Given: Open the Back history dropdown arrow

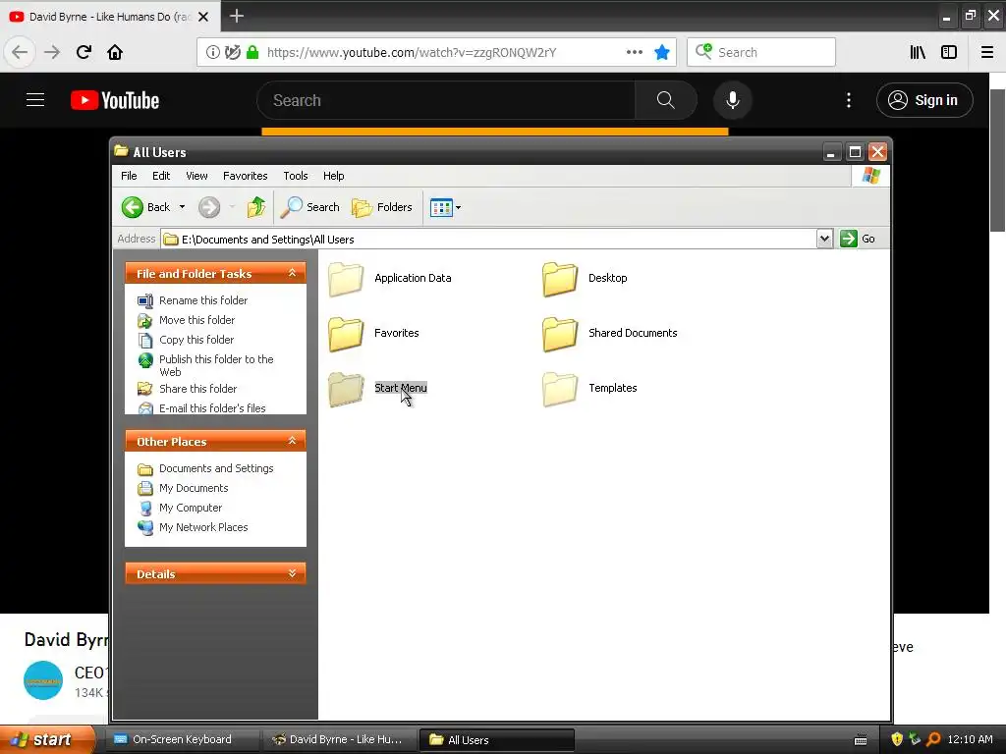Looking at the screenshot, I should [182, 207].
